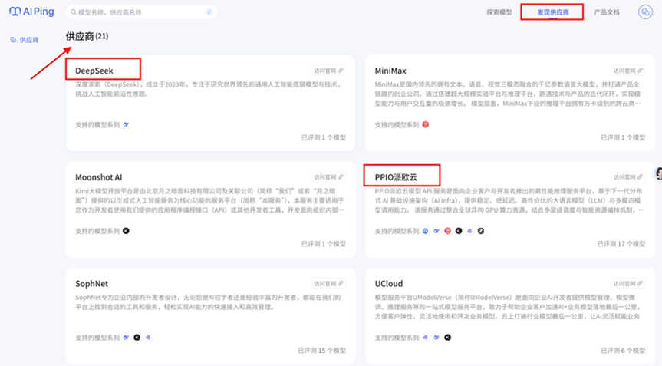Select the 发现供应商 tab

552,12
